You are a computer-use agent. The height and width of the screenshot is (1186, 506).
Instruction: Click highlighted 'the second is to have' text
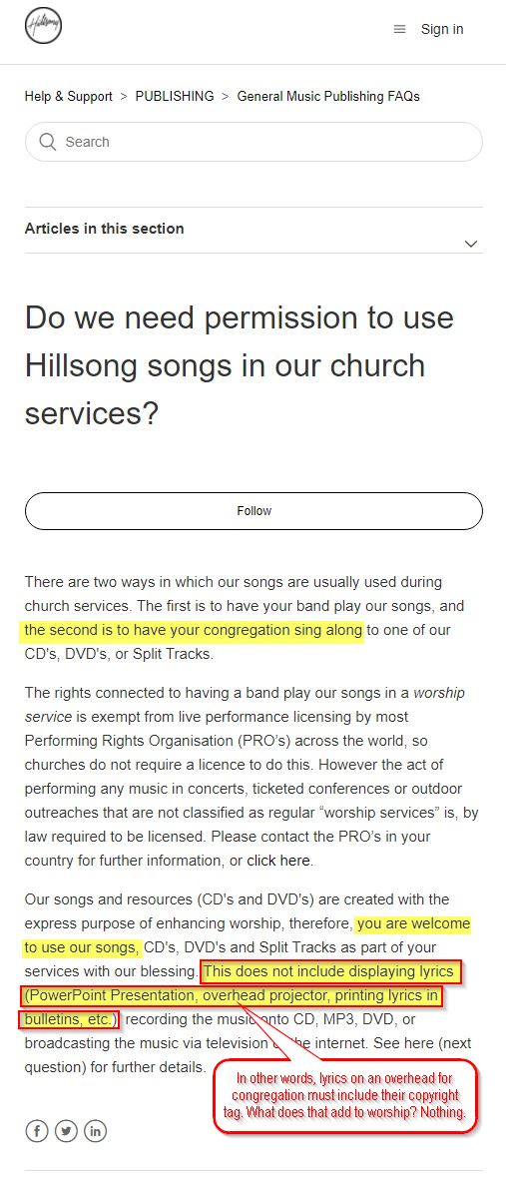click(194, 630)
